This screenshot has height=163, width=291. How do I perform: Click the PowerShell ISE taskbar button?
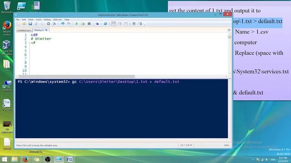click(x=59, y=159)
